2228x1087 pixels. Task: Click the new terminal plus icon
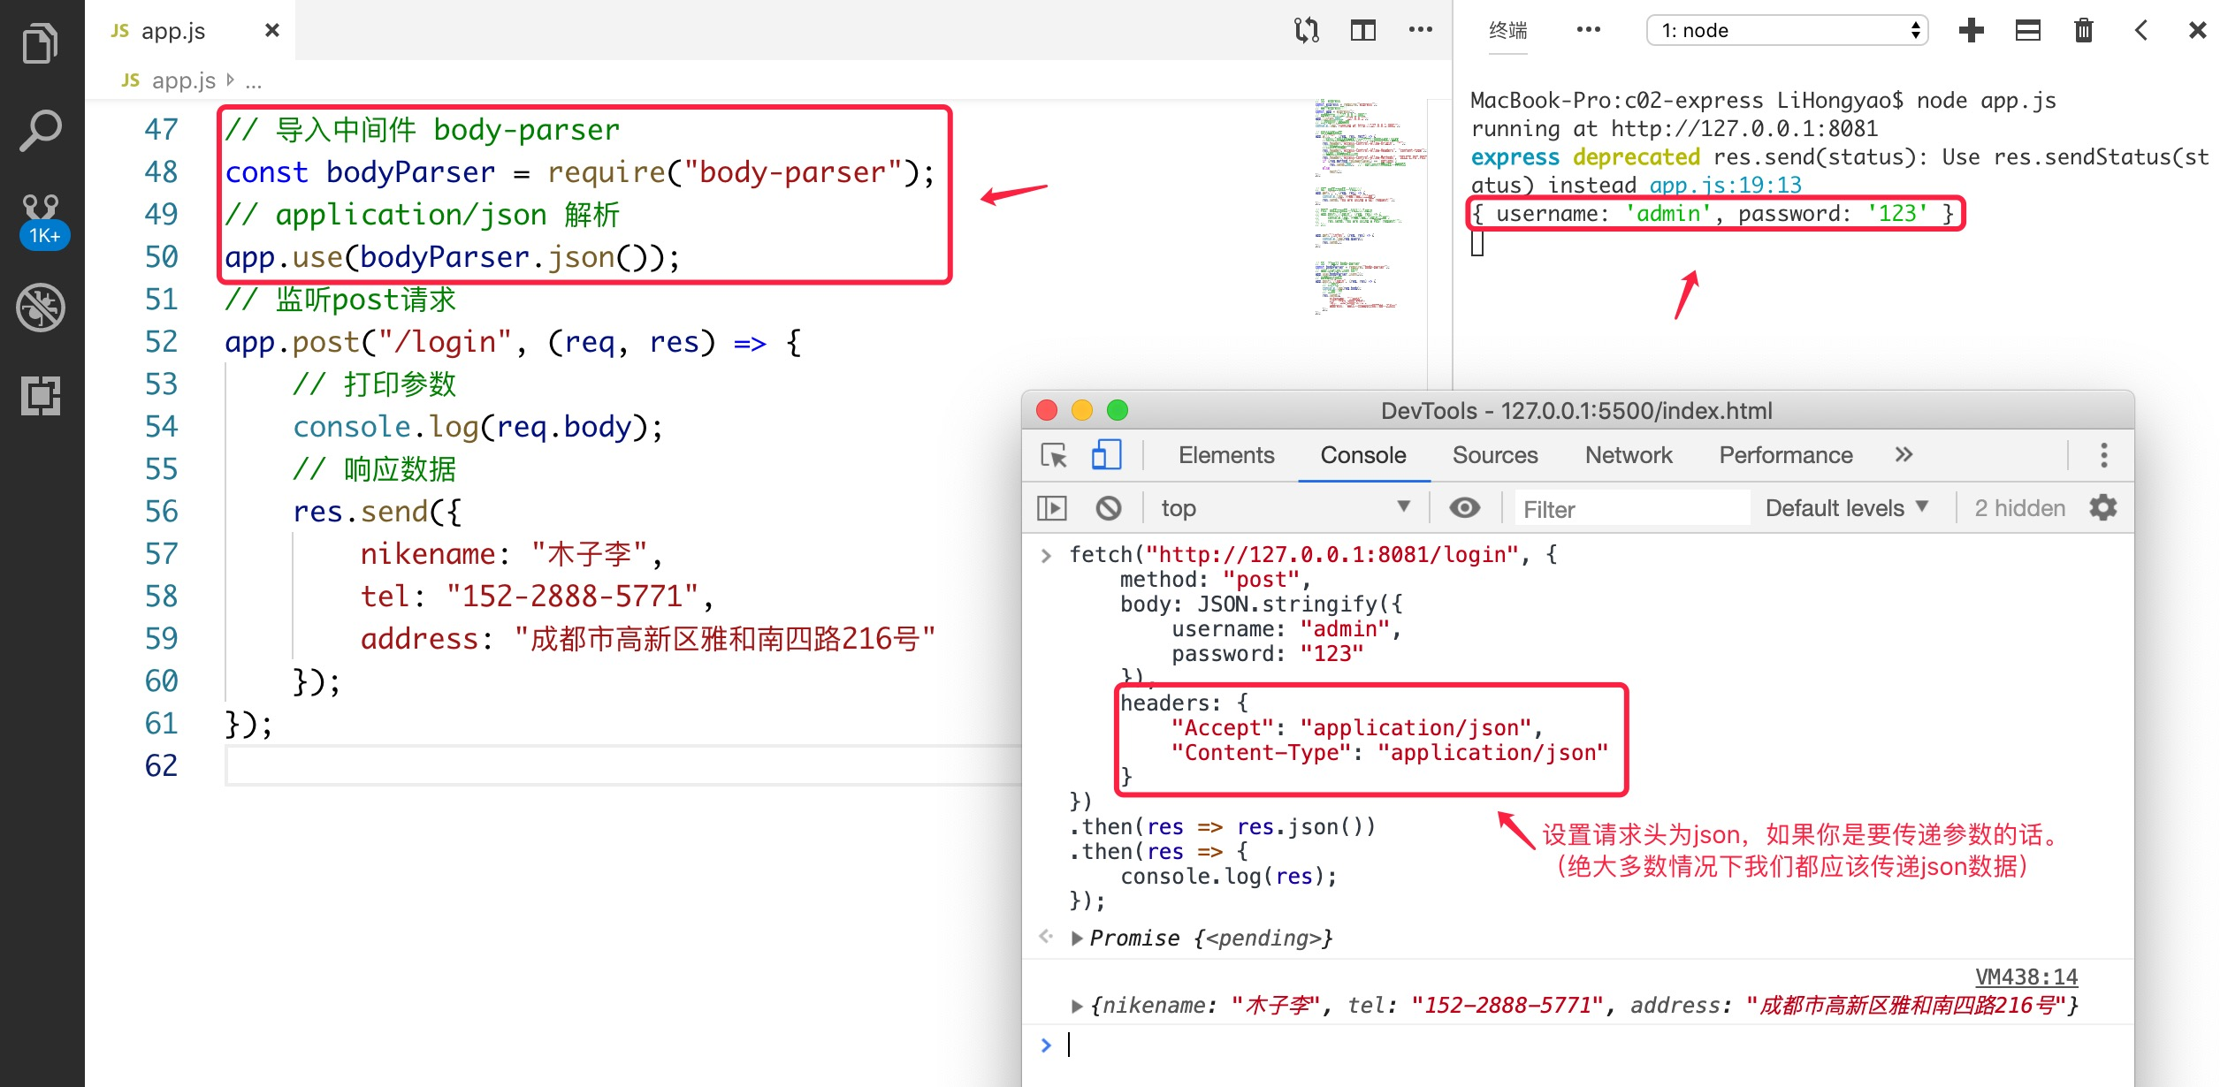coord(1971,31)
